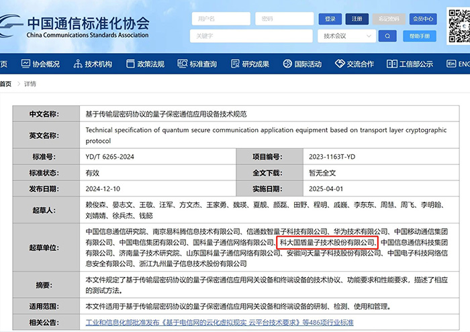The width and height of the screenshot is (470, 332).
Task: Click the 起草人 label cell
Action: tap(46, 210)
